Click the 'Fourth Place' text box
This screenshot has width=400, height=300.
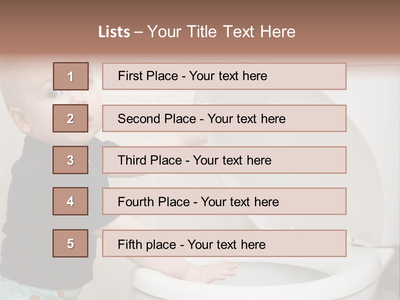(224, 201)
